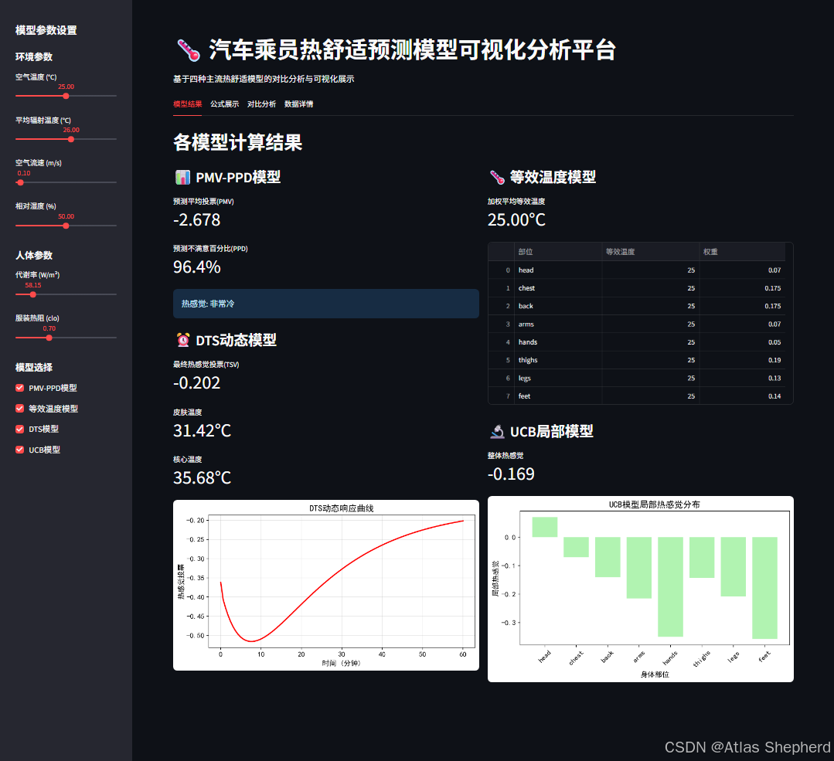This screenshot has height=761, width=834.
Task: Click the back row cell
Action: click(x=557, y=306)
